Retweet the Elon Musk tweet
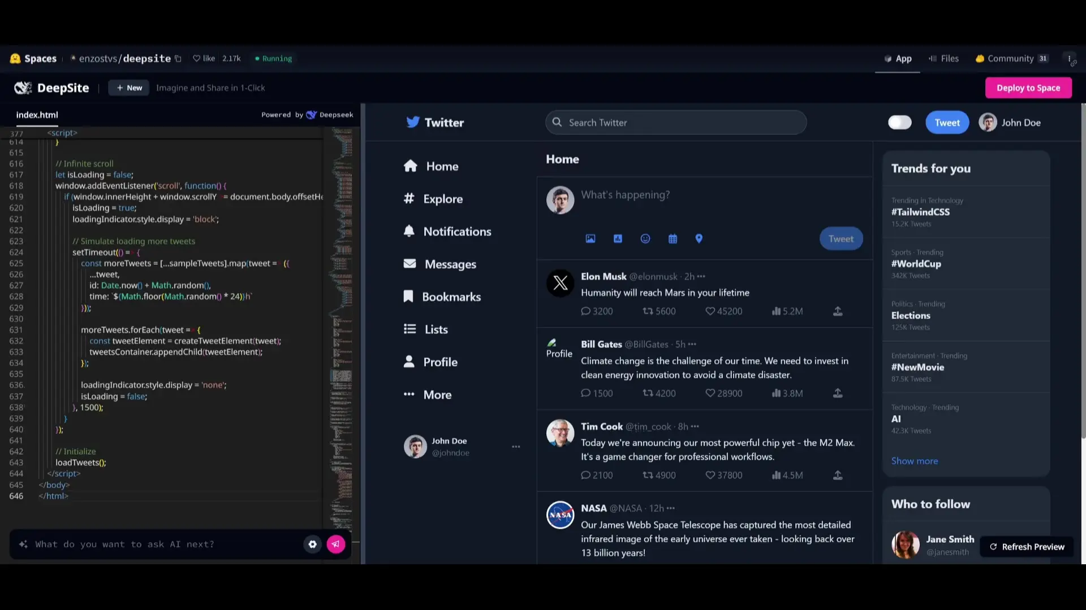The image size is (1086, 610). pos(659,311)
